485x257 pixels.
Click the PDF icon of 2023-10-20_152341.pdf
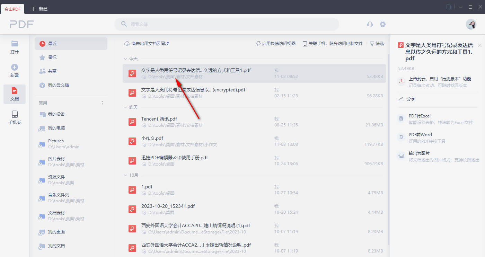tap(132, 209)
